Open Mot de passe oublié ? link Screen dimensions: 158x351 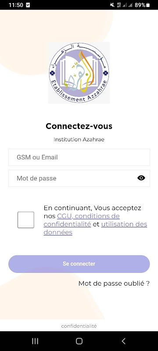114,283
